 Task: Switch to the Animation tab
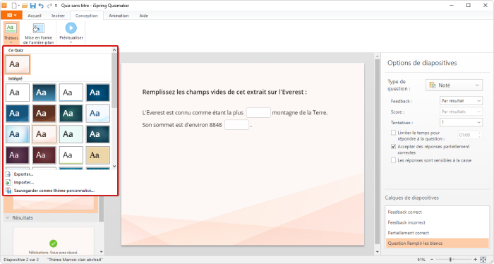tap(119, 16)
